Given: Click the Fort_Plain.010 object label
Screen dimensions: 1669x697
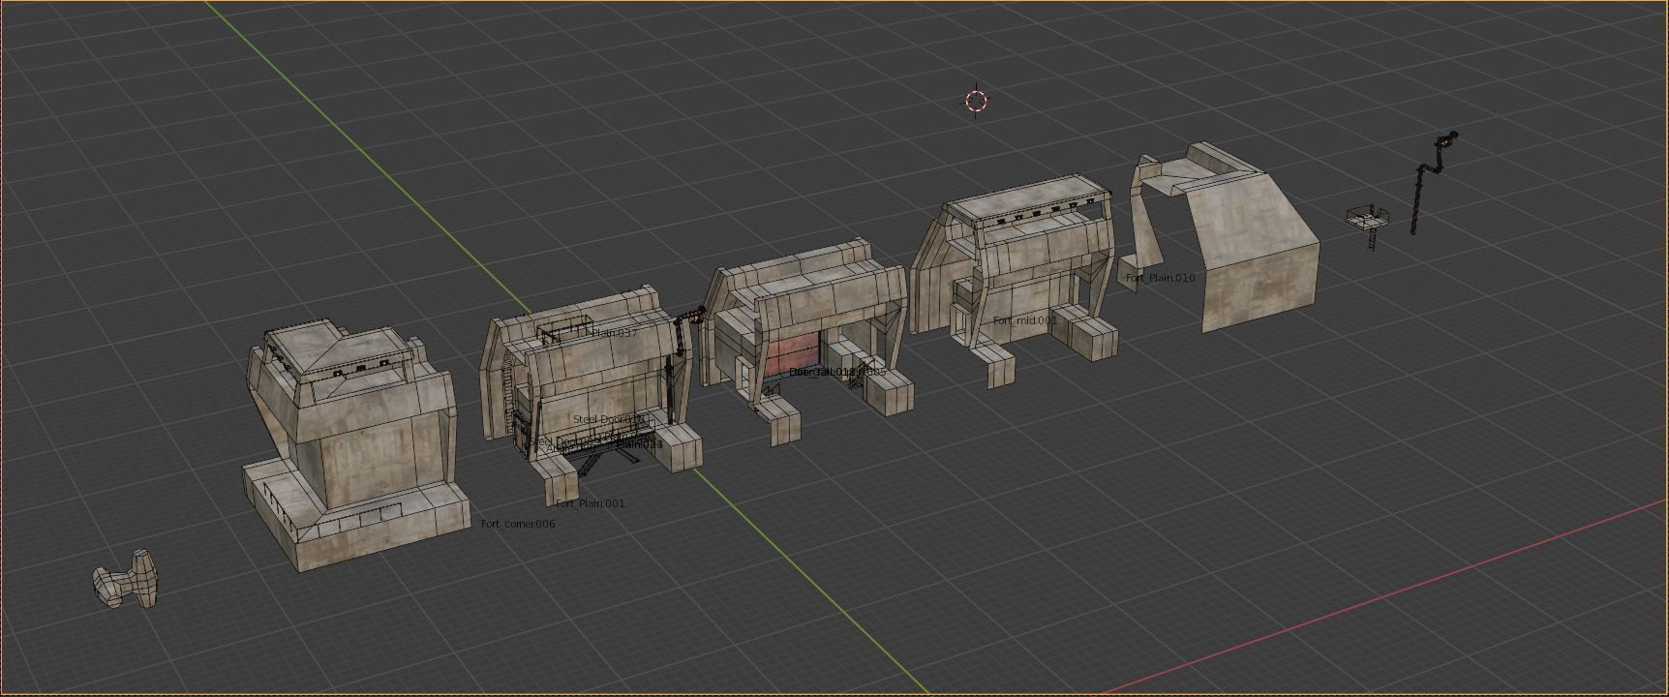Looking at the screenshot, I should coord(1160,278).
